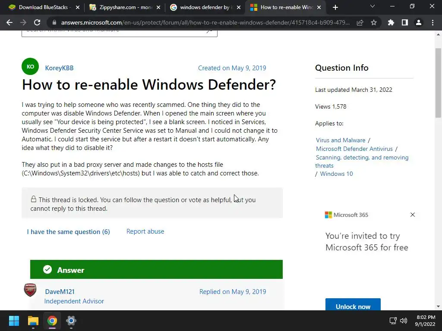Open the Chrome profile avatar icon
This screenshot has height=331, width=442.
(x=419, y=22)
